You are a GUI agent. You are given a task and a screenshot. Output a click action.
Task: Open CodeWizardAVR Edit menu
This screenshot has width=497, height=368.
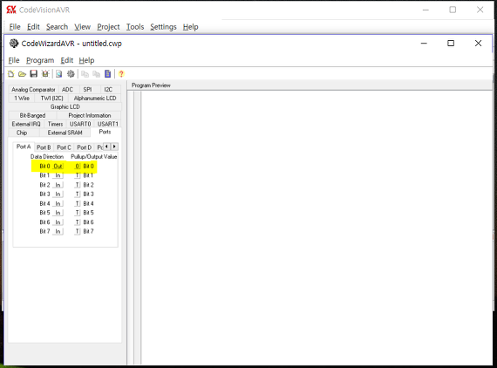(x=67, y=60)
